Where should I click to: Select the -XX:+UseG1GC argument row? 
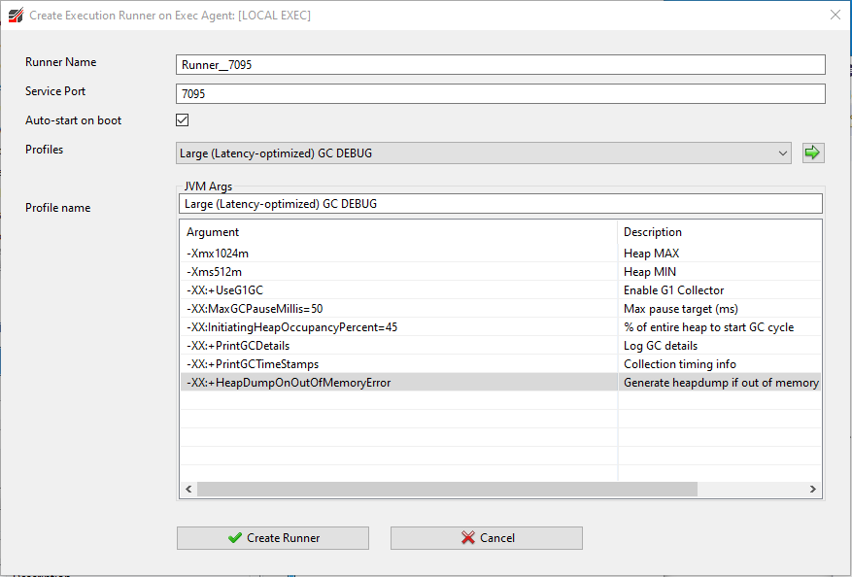(x=398, y=290)
